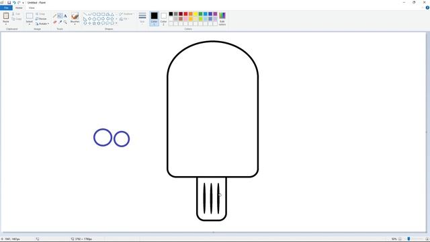Choose the Right triangle shape
The image size is (430, 242).
[x=85, y=19]
